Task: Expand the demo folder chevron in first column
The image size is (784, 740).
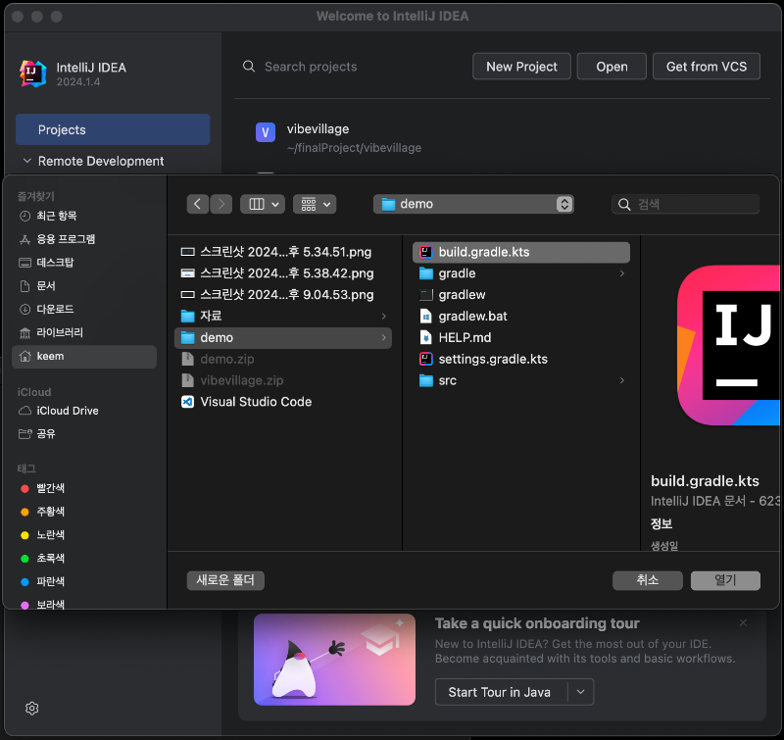Action: [383, 338]
